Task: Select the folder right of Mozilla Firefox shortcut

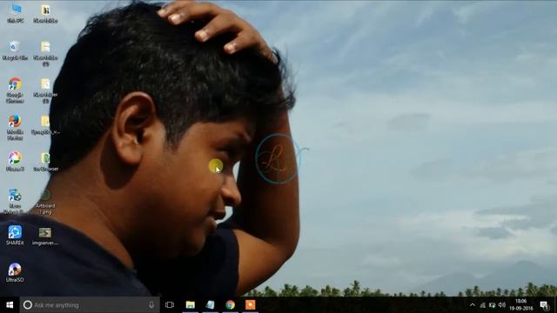Action: pyautogui.click(x=45, y=125)
